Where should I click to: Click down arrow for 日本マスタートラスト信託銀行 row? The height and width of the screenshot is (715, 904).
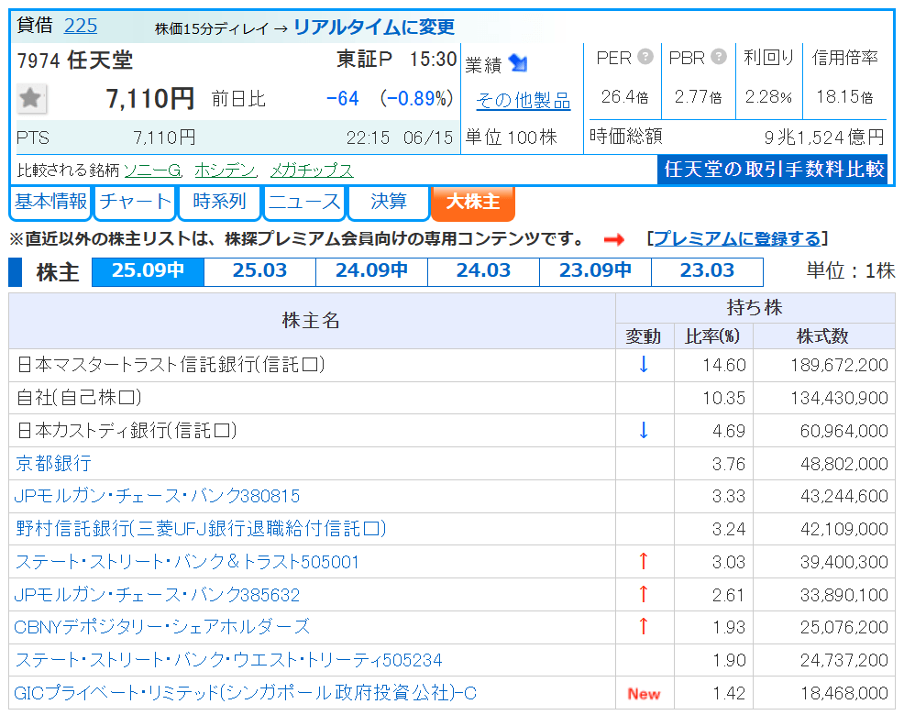[x=644, y=365]
